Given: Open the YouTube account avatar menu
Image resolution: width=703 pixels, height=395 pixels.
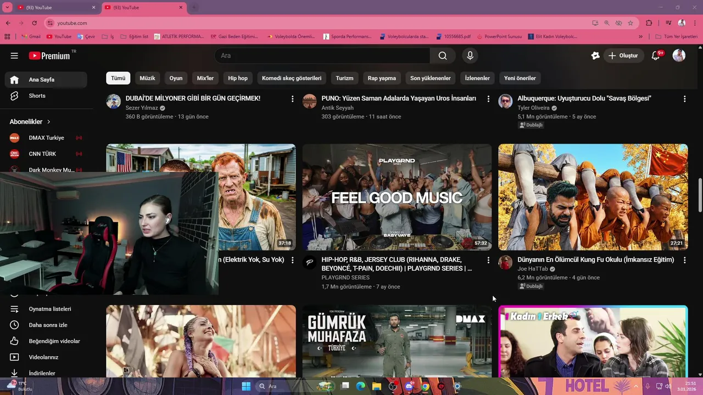Looking at the screenshot, I should 679,55.
